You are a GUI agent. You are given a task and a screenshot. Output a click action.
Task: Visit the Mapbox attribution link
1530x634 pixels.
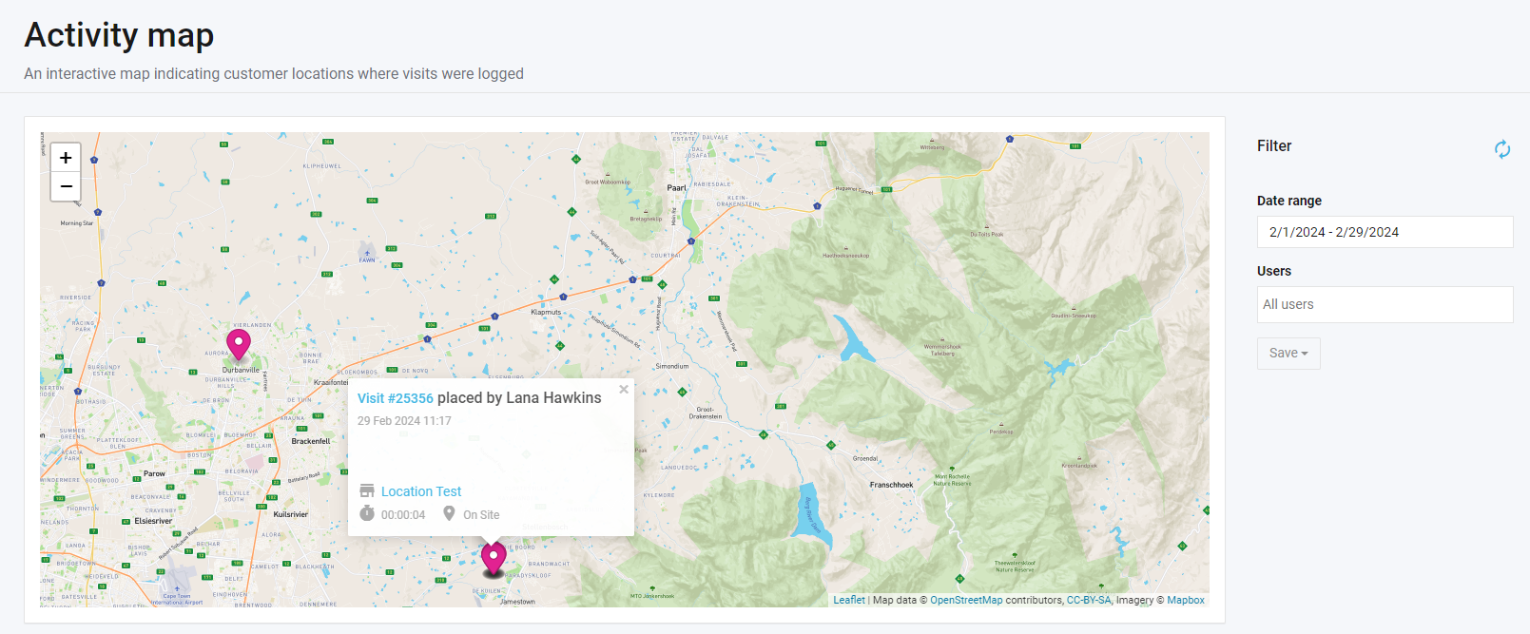pos(1186,600)
